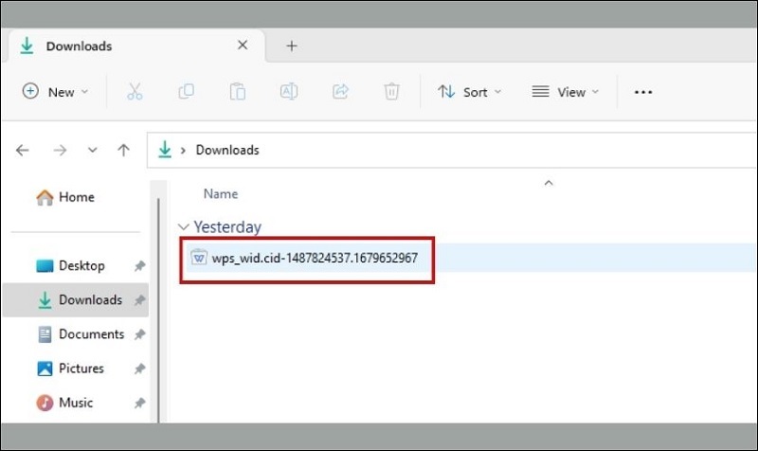This screenshot has height=451, width=758.
Task: Add a new tab with plus button
Action: 292,45
